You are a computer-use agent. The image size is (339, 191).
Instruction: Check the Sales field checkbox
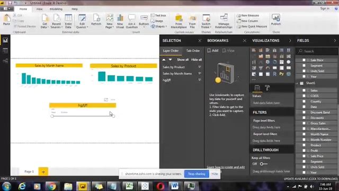[x=304, y=90]
